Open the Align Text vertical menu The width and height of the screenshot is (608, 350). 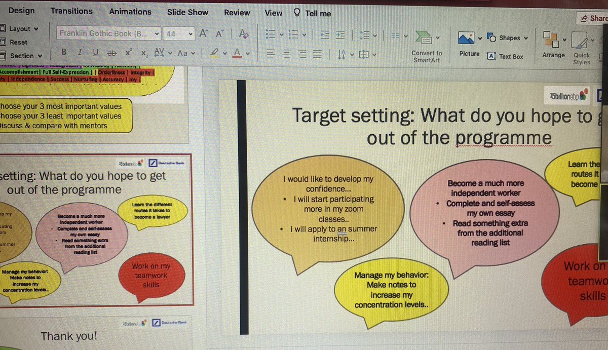click(368, 54)
